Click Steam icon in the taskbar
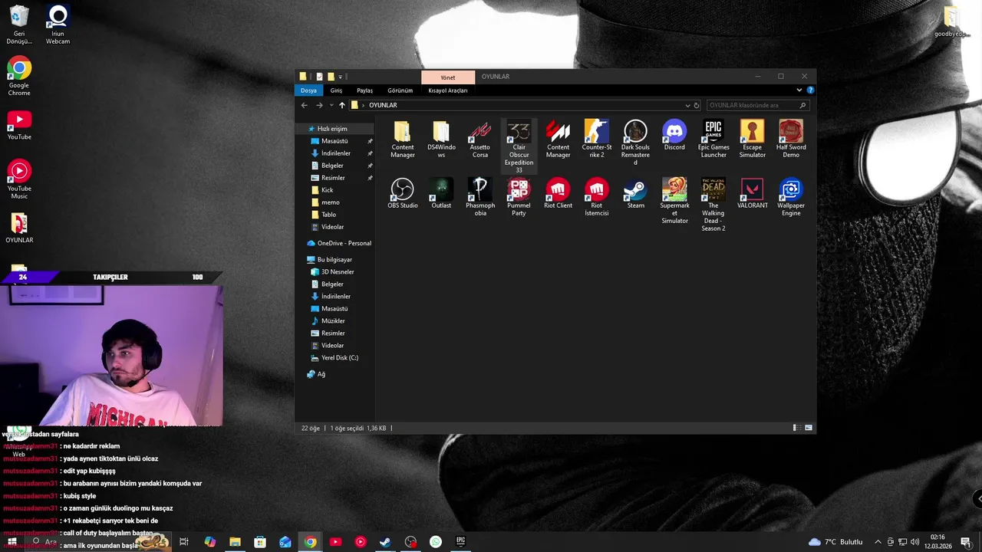The image size is (982, 552). 385,542
